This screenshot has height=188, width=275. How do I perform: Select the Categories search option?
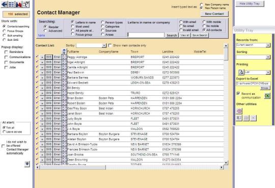pyautogui.click(x=102, y=26)
